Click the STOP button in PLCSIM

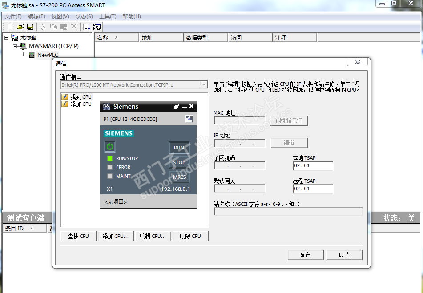[179, 162]
